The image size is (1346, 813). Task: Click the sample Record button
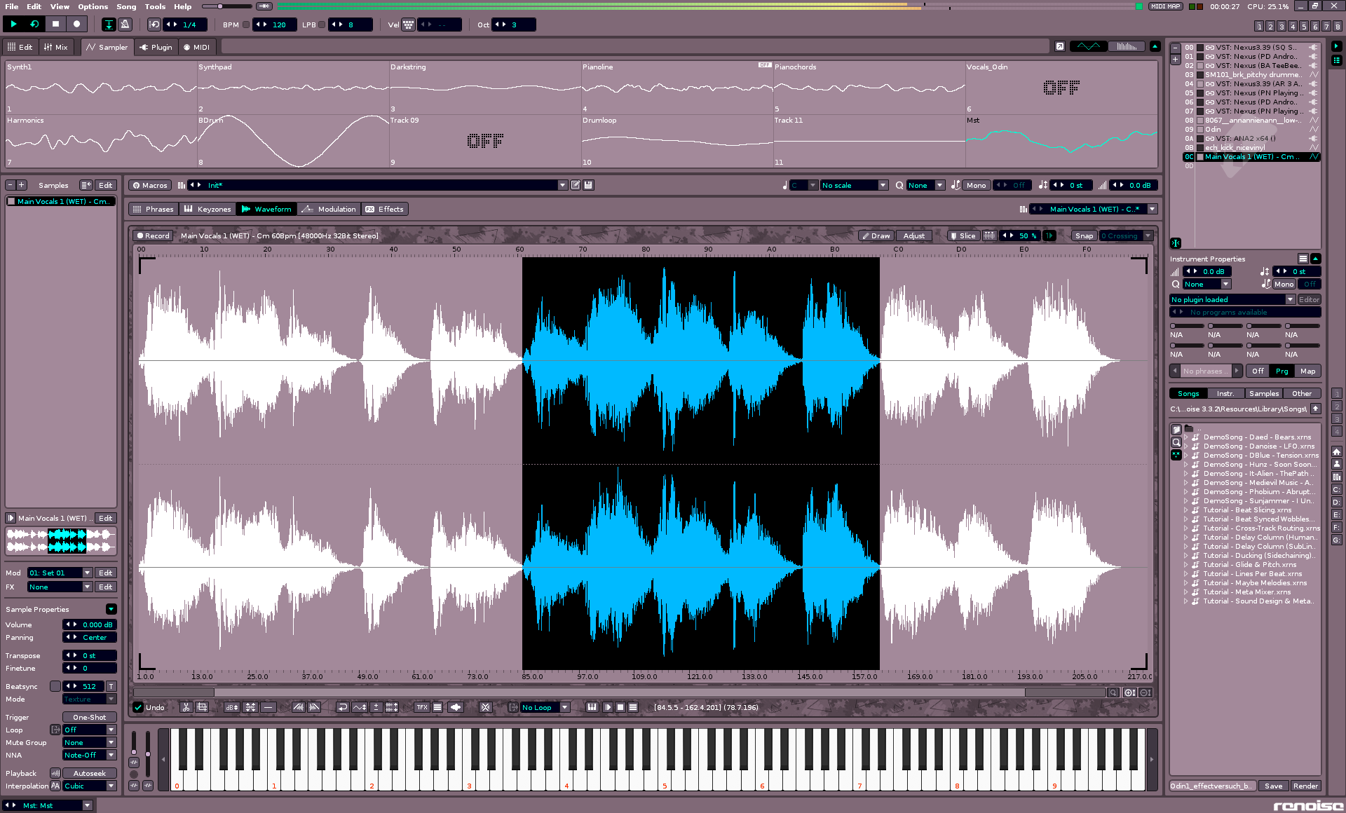(x=153, y=235)
